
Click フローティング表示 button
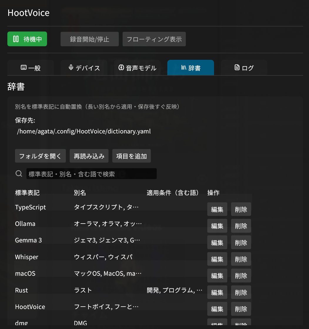pyautogui.click(x=154, y=39)
